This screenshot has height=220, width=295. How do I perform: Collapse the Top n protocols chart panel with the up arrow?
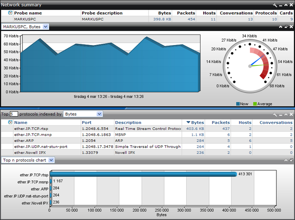tap(286, 160)
